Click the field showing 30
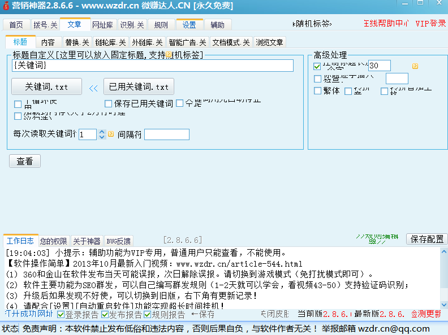448x335 pixels. (x=380, y=66)
